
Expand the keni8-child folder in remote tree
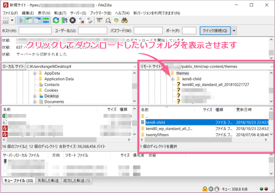tap(173, 79)
